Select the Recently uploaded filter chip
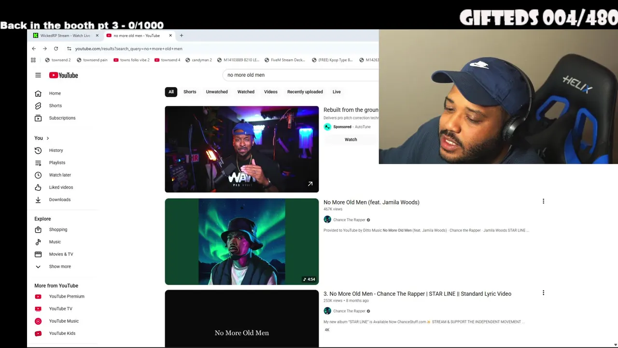 pyautogui.click(x=305, y=92)
